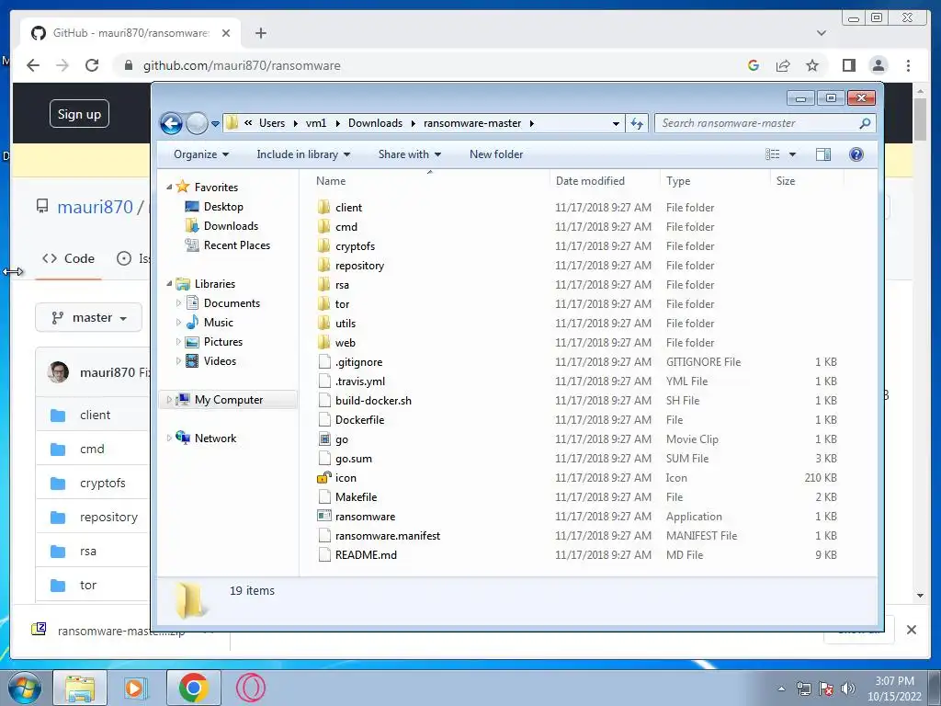Expand the Music library
The image size is (941, 706).
[x=178, y=323]
